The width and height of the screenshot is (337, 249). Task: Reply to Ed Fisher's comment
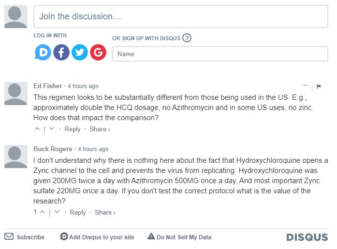[73, 129]
